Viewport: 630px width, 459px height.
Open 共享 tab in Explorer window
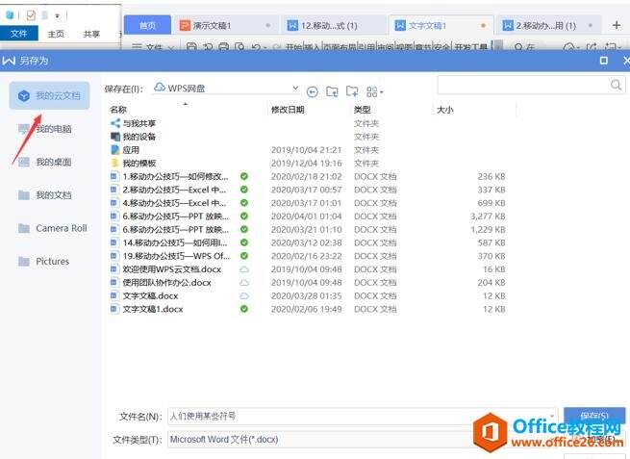pyautogui.click(x=91, y=34)
